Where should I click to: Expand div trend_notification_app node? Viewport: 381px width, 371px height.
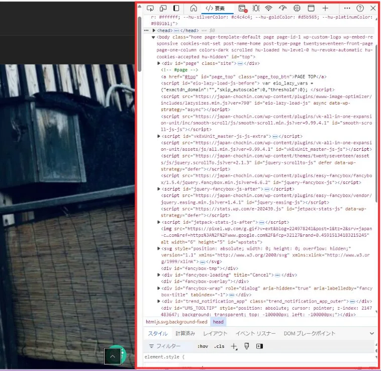[159, 302]
